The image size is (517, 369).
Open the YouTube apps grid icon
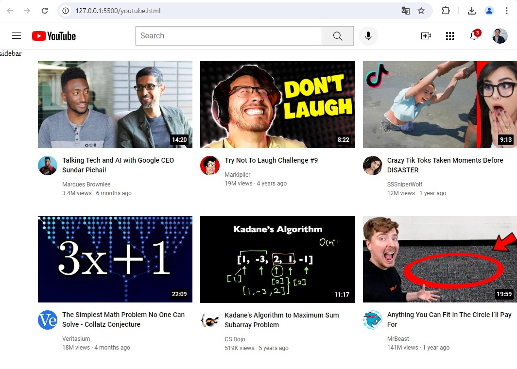point(450,35)
